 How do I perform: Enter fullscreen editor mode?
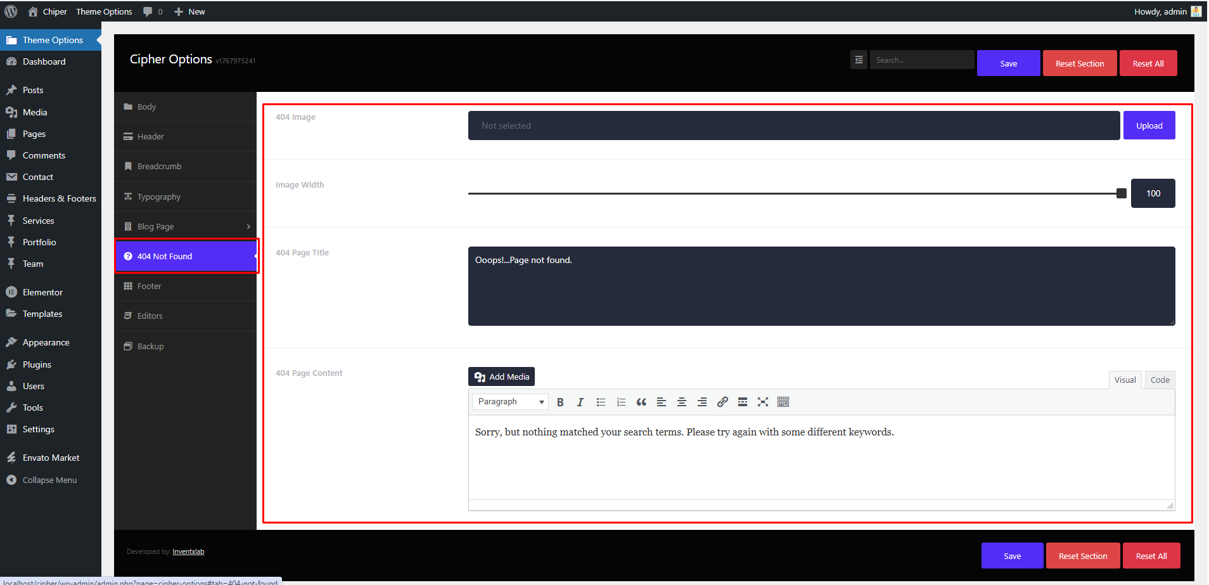point(763,402)
